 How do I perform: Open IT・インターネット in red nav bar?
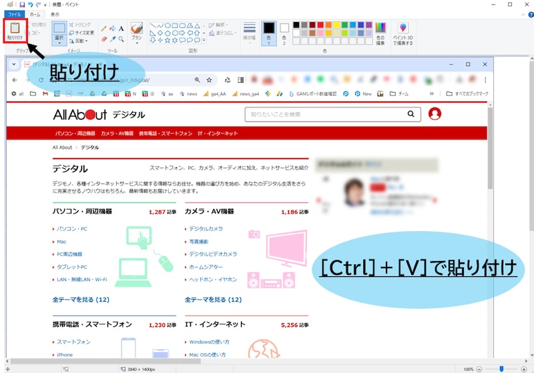(x=218, y=133)
